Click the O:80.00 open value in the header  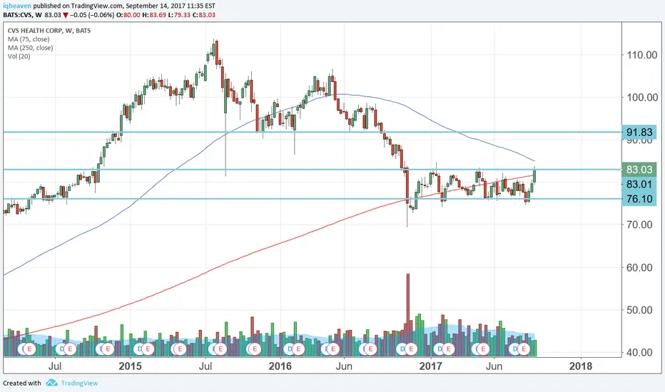point(128,15)
